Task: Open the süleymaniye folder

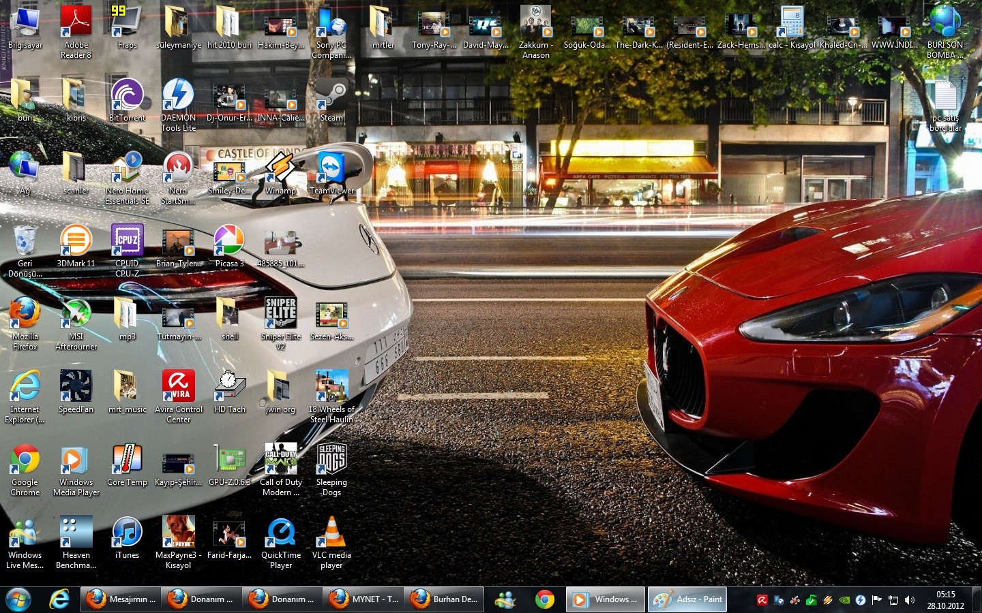Action: pyautogui.click(x=178, y=27)
